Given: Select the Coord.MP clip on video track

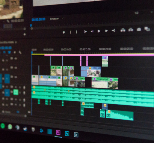Looking at the screenshot, I should click(x=94, y=71).
